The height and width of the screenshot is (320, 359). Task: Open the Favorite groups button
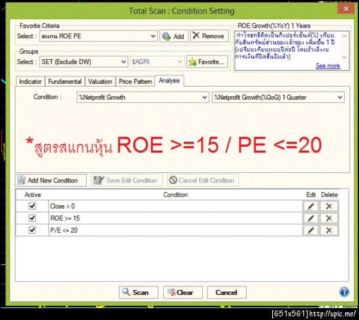pos(207,62)
